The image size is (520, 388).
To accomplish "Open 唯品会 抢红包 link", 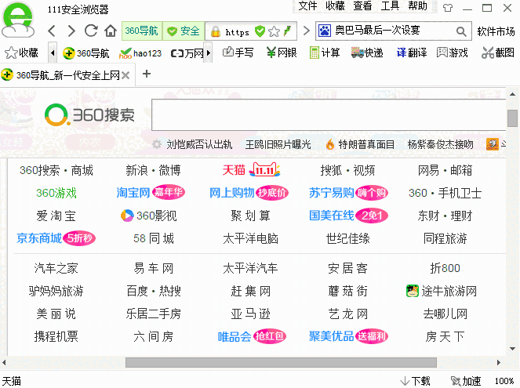I will click(x=252, y=336).
